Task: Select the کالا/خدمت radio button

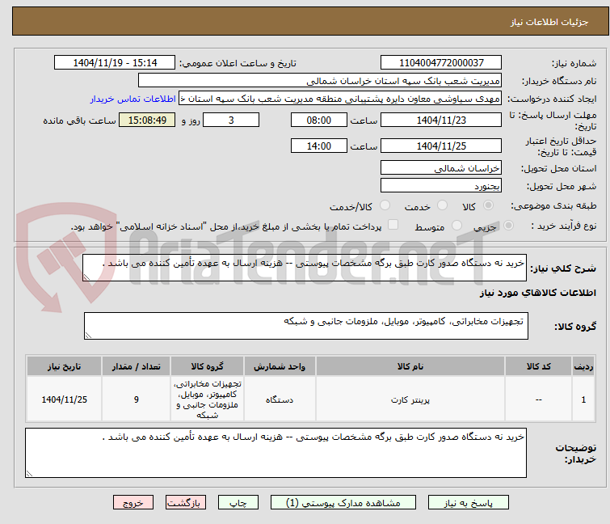Action: pyautogui.click(x=385, y=205)
